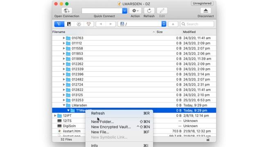Click the '703 B' size value

177,131
